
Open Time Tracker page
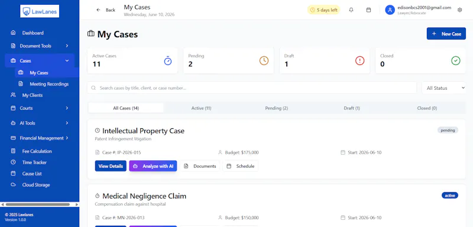click(x=34, y=162)
